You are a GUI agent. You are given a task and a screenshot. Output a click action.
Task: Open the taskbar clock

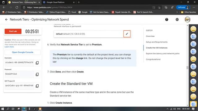(x=186, y=109)
